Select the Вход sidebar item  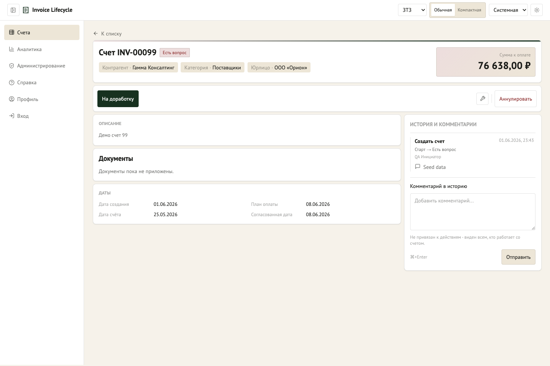click(x=42, y=116)
